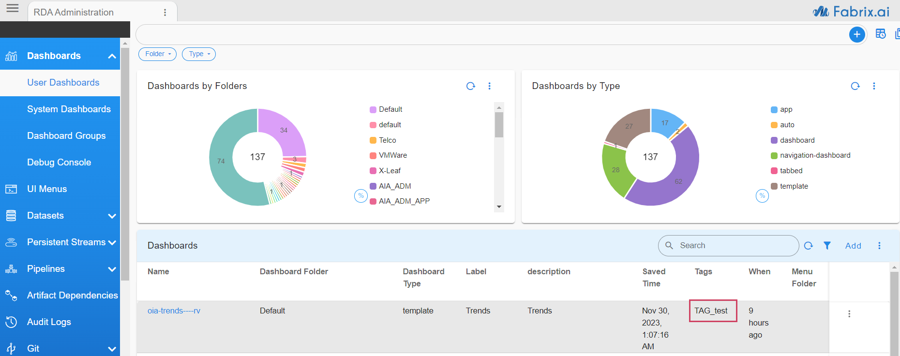
Task: Toggle VMWare legend entry in Folders chart
Action: (x=392, y=155)
